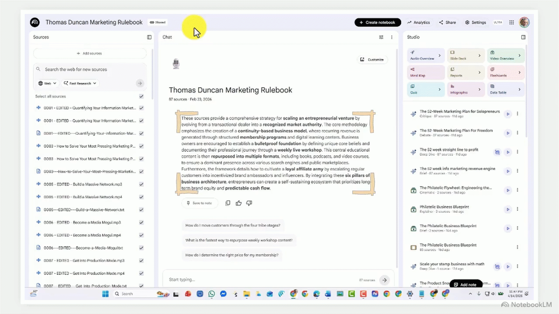Open chat configuration sliders icon
559x314 pixels.
381,37
